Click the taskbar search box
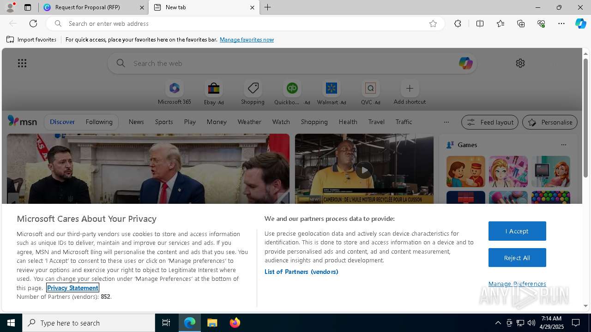 click(89, 323)
